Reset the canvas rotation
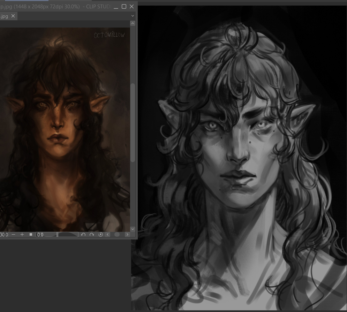Screen dimensions: 347x312 100,235
